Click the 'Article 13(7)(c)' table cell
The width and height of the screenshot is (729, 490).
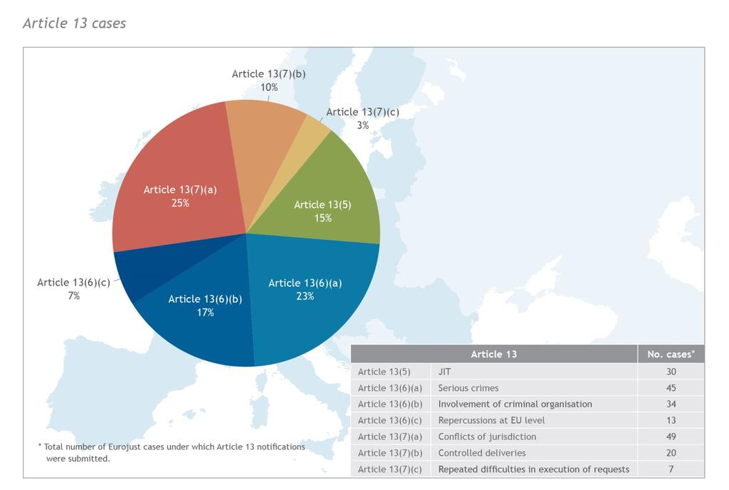pos(391,469)
